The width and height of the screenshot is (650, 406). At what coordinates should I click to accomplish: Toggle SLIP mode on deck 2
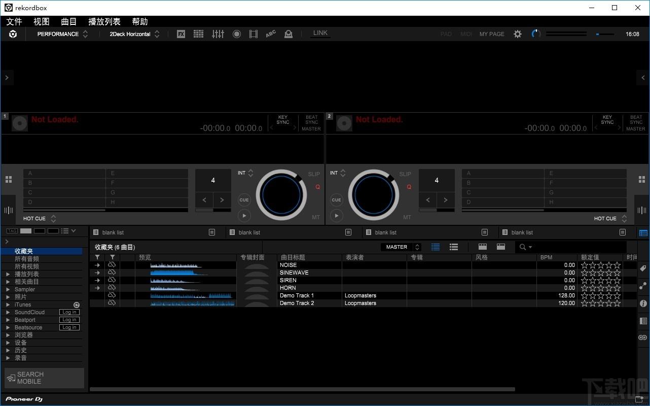(x=405, y=174)
